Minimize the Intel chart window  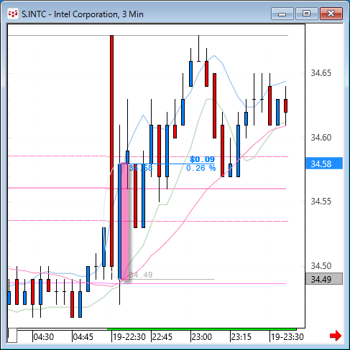point(282,14)
